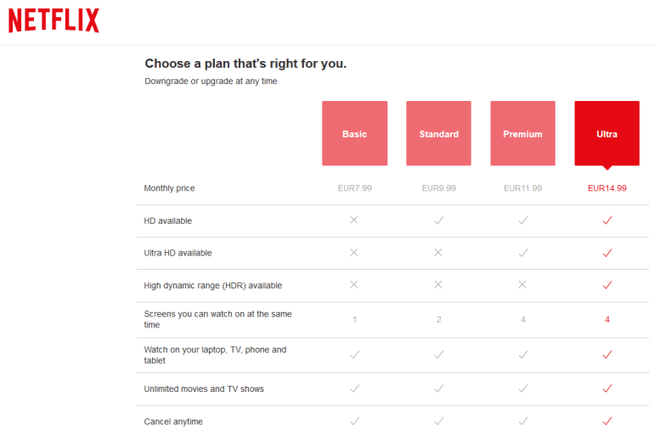Click the Ultra plan HD available checkmark
The image size is (654, 436).
click(x=606, y=221)
